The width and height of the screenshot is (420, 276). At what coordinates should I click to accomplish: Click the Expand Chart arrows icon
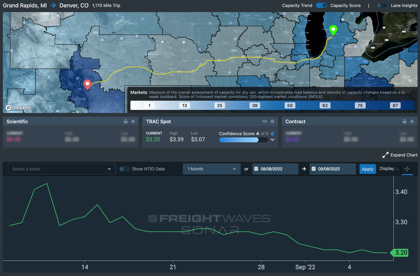pyautogui.click(x=386, y=155)
